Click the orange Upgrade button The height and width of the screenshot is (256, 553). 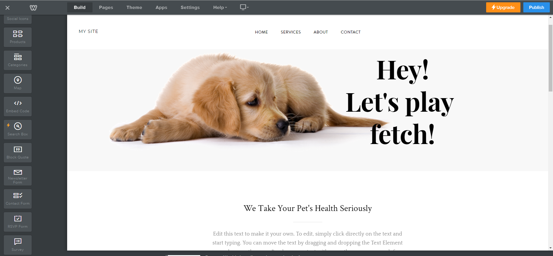click(503, 8)
